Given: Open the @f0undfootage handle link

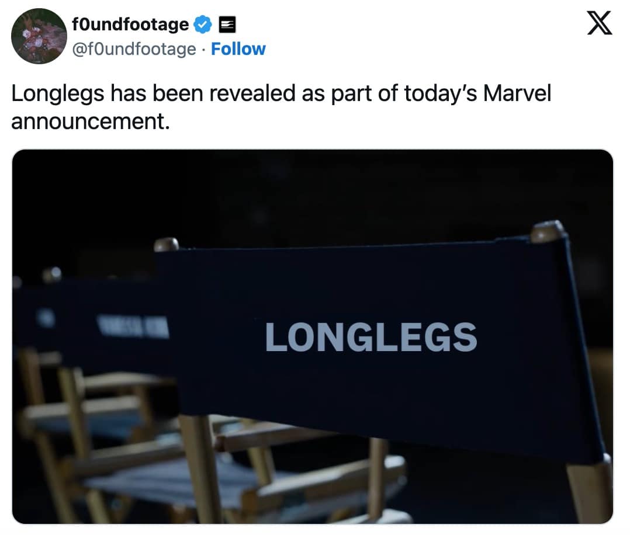Looking at the screenshot, I should 133,49.
